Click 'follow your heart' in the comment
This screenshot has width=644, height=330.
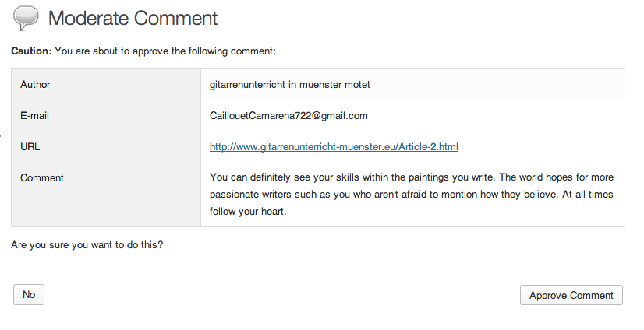click(248, 212)
